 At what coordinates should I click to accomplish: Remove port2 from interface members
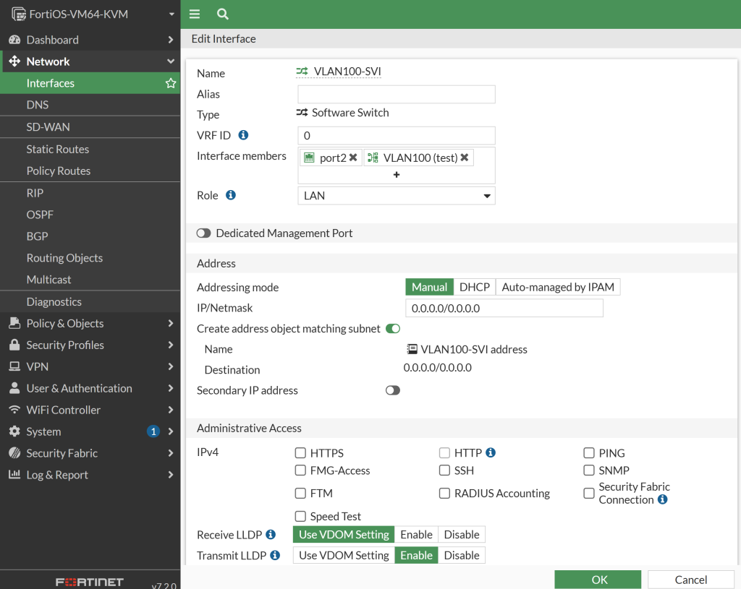tap(353, 158)
